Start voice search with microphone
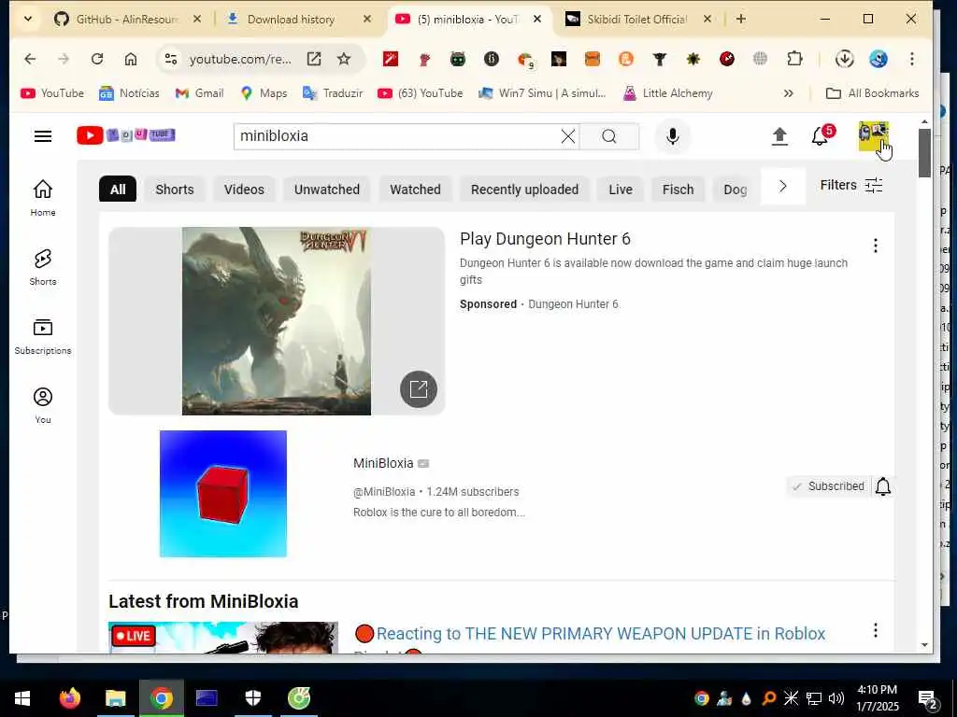 (673, 136)
